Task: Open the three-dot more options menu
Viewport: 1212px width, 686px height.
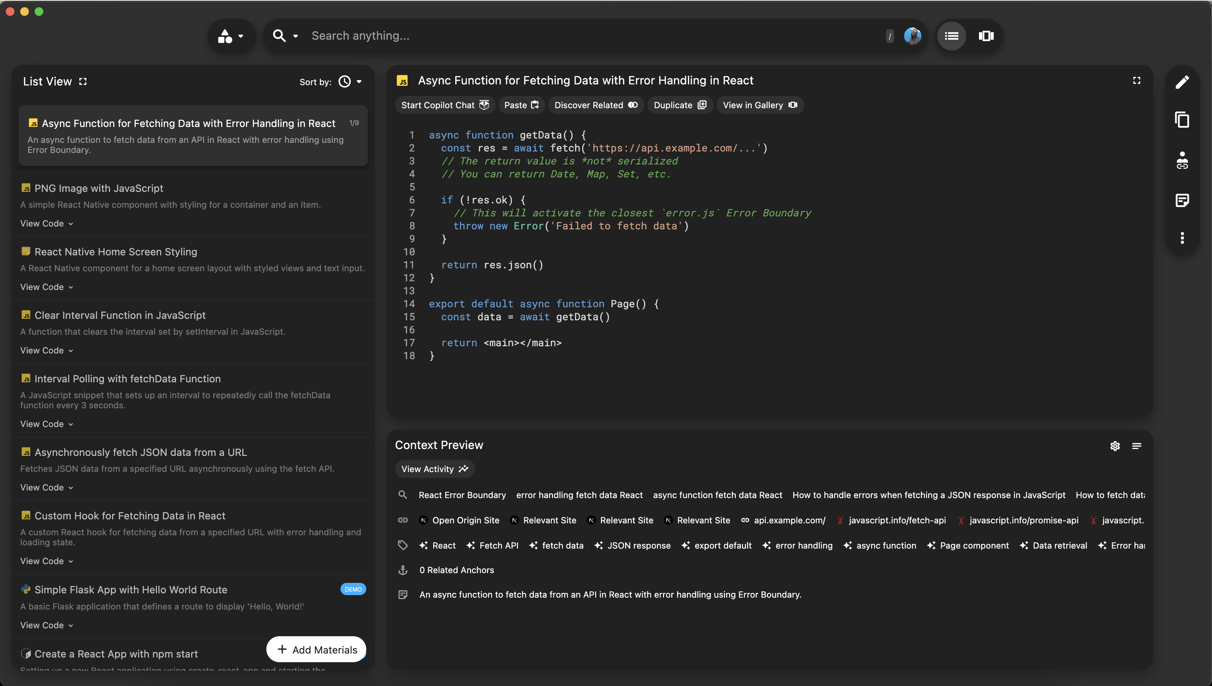Action: [x=1182, y=238]
